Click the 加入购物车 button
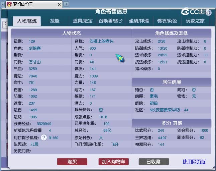Screen dimensions: 216x171 (113, 162)
